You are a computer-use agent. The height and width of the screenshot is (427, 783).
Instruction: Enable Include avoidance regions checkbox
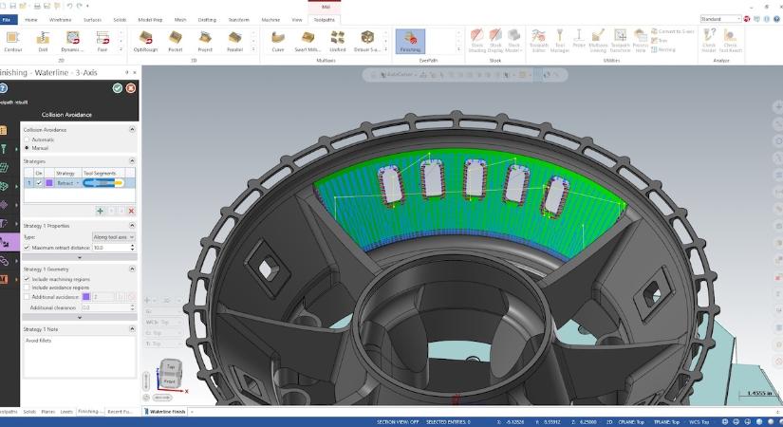(x=27, y=288)
